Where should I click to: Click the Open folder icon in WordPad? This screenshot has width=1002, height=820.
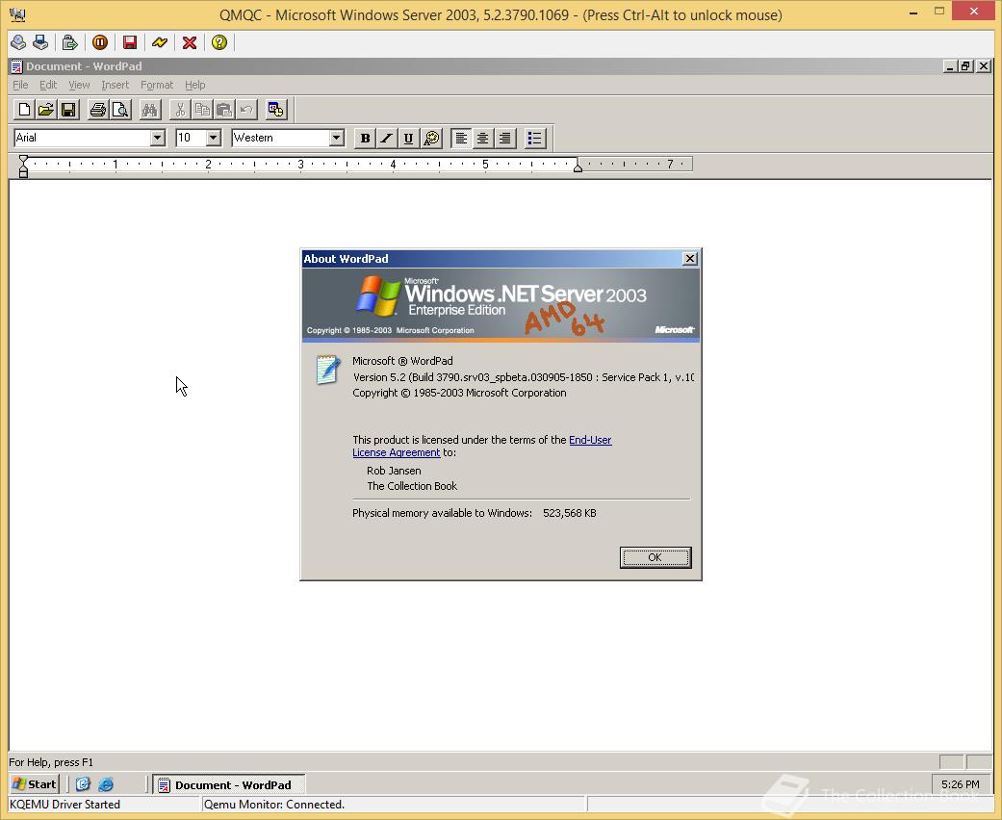(46, 110)
